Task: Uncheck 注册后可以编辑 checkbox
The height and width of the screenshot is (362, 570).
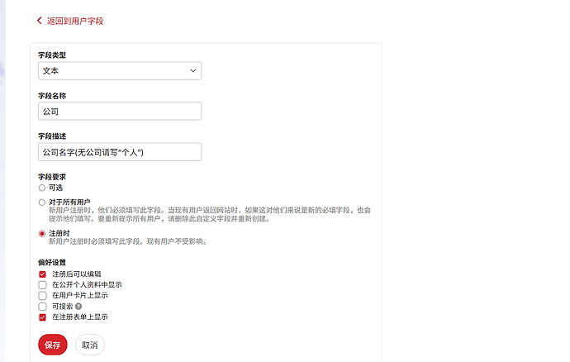Action: point(42,274)
